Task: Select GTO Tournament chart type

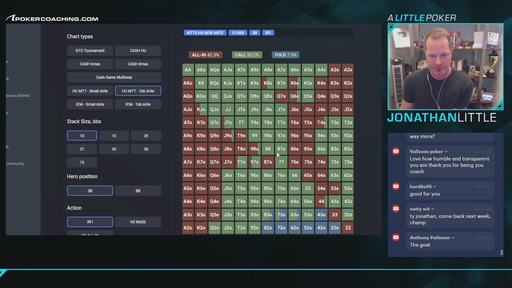Action: tap(90, 50)
